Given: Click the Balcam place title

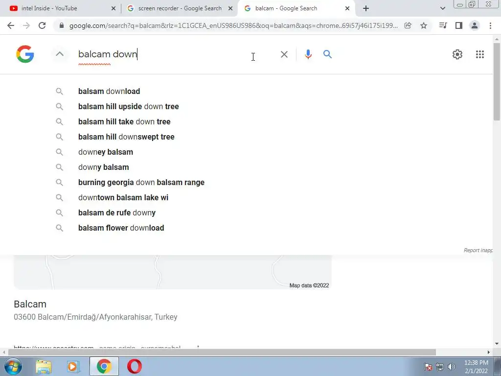Looking at the screenshot, I should tap(30, 304).
